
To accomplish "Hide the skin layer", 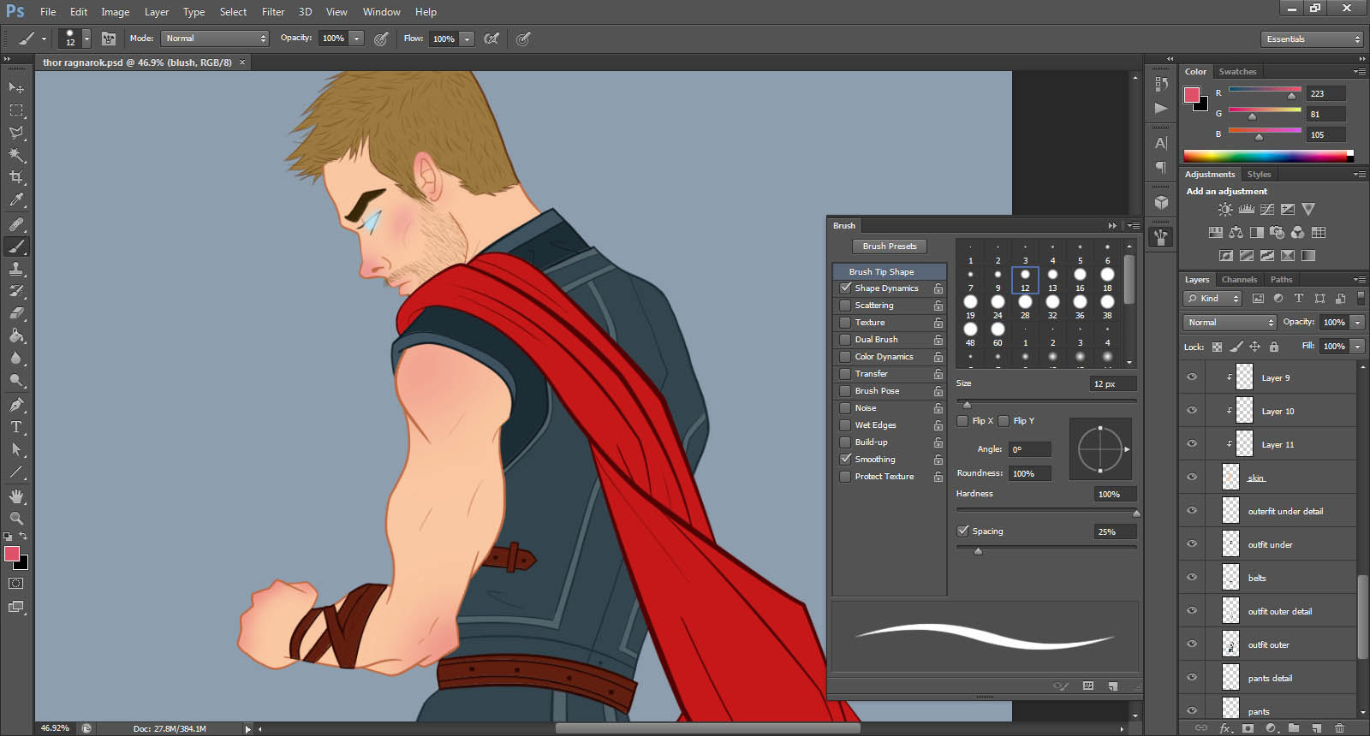I will [x=1191, y=478].
